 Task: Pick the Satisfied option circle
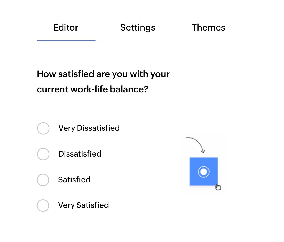point(43,180)
